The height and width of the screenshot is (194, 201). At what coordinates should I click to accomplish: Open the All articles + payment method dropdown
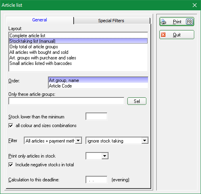(x=78, y=141)
